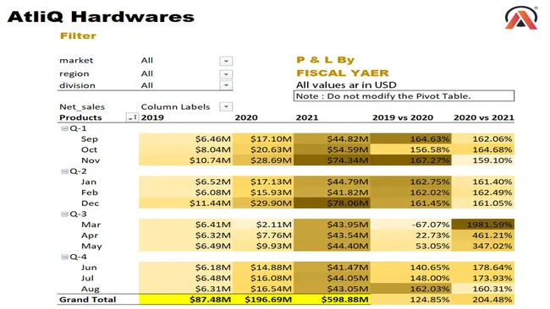Image resolution: width=550 pixels, height=309 pixels.
Task: Select cell 148.00% in Jul row
Action: (410, 279)
